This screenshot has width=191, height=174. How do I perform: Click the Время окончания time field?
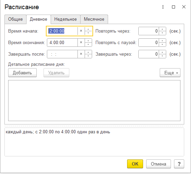(62, 42)
